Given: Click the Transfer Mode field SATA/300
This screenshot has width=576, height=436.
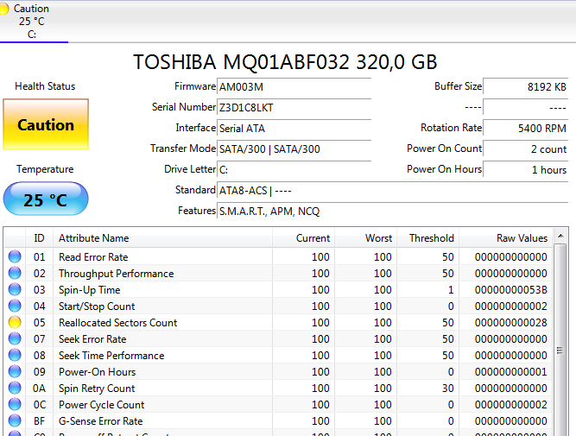Looking at the screenshot, I should tap(294, 149).
